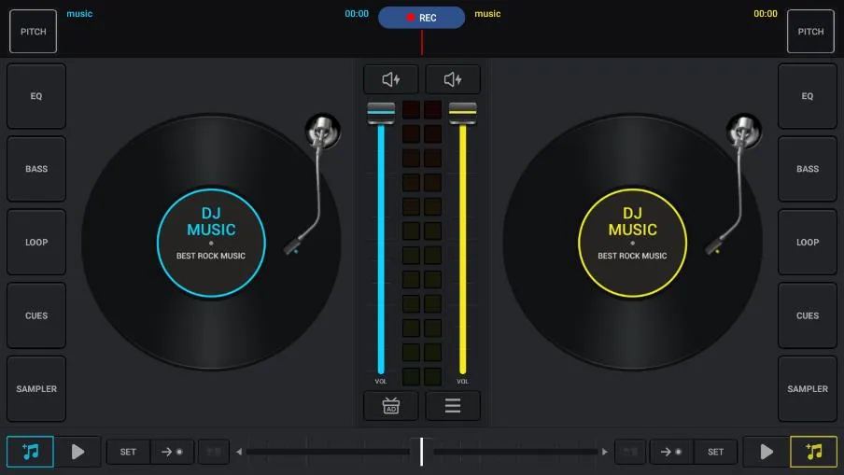Click the dimmed right deck sync button
This screenshot has height=475, width=844.
pos(630,452)
